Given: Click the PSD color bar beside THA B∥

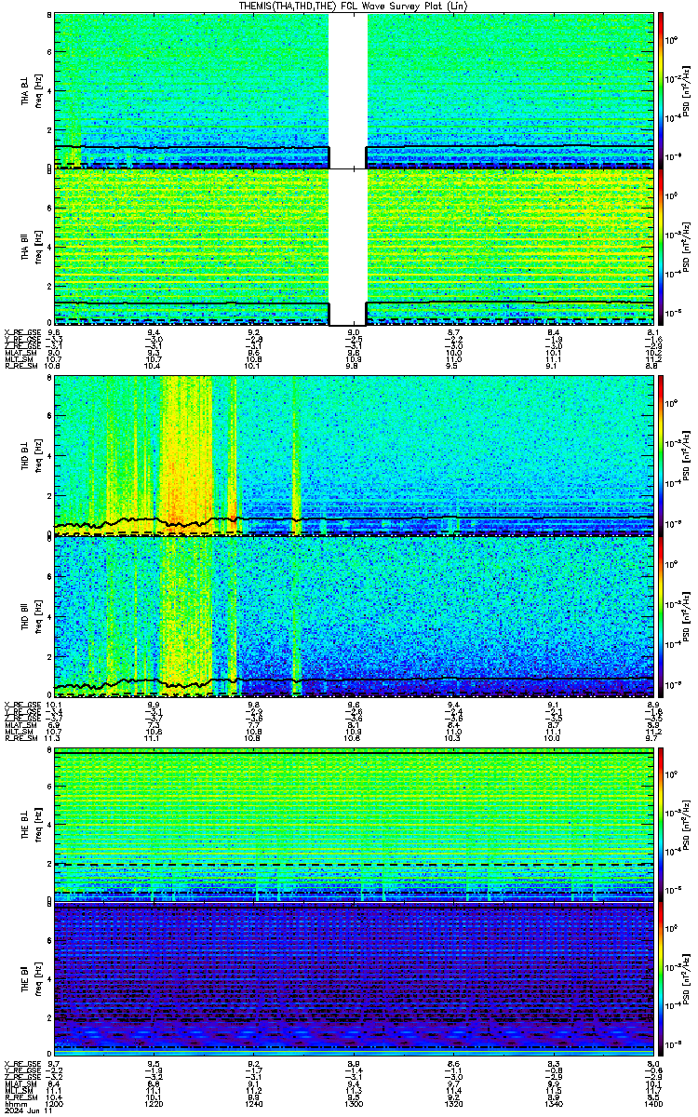Looking at the screenshot, I should click(x=661, y=247).
